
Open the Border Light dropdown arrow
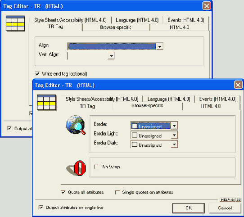(x=174, y=135)
